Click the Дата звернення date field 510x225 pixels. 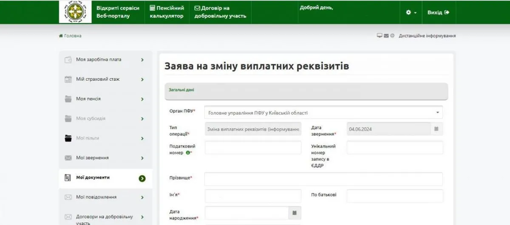coord(388,129)
